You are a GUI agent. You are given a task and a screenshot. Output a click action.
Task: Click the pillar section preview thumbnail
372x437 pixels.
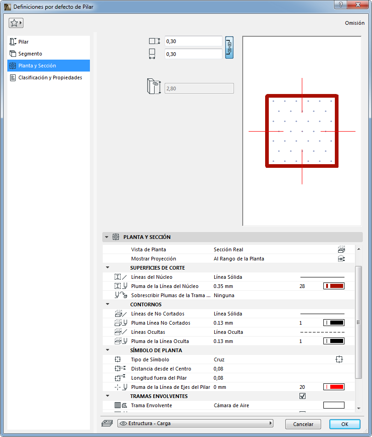click(x=302, y=131)
